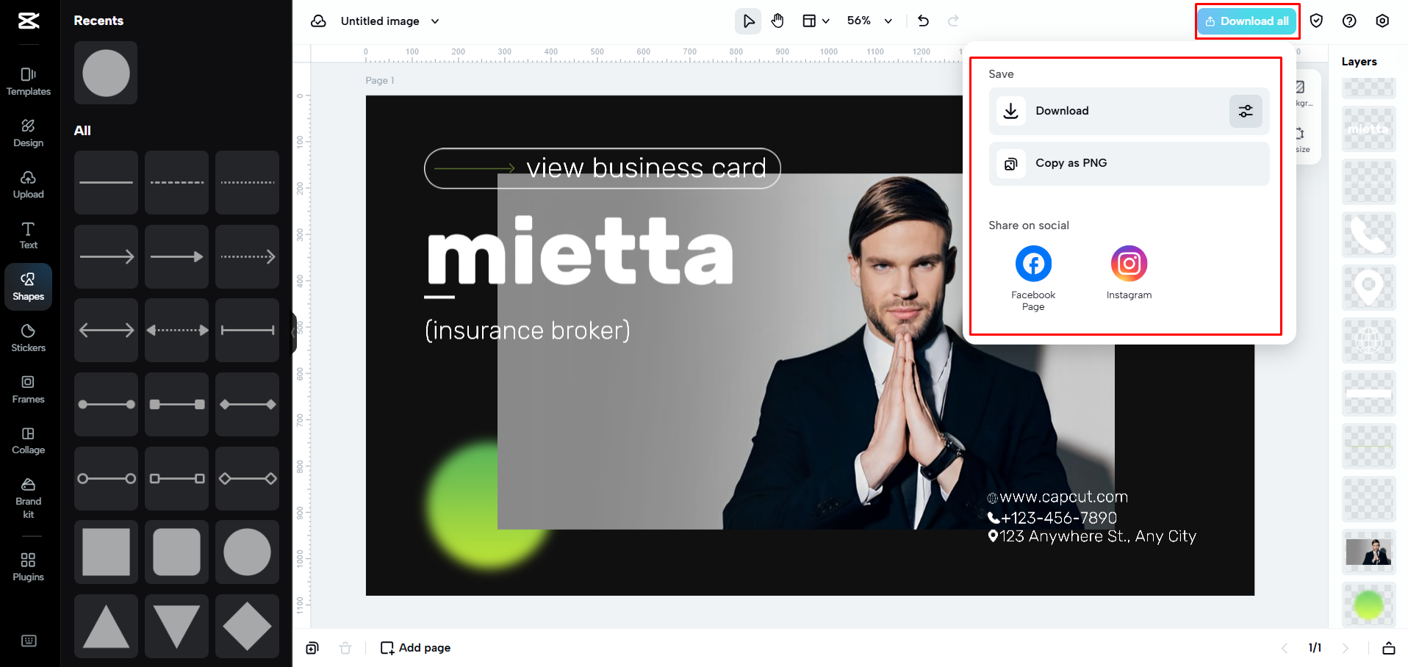Open the Untitled image title dropdown
1408x667 pixels.
(x=435, y=21)
